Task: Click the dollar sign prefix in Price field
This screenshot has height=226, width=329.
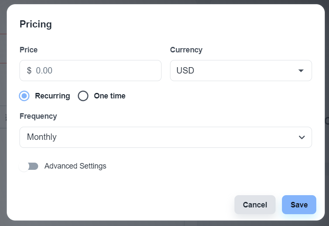Action: point(29,71)
